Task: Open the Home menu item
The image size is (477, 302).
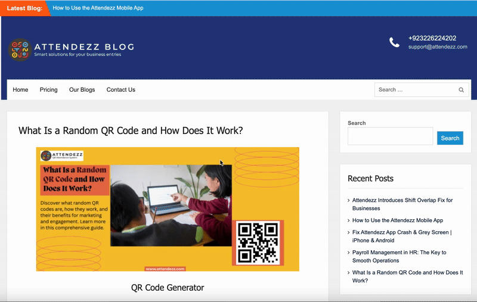Action: [20, 90]
